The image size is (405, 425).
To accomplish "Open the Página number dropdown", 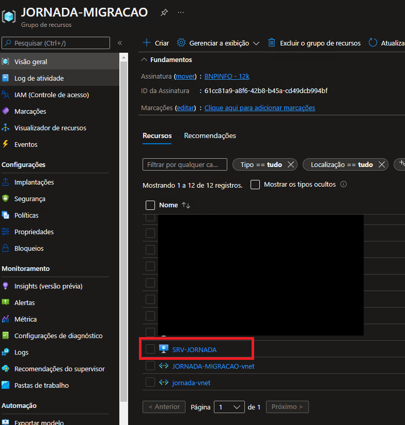I will 229,407.
